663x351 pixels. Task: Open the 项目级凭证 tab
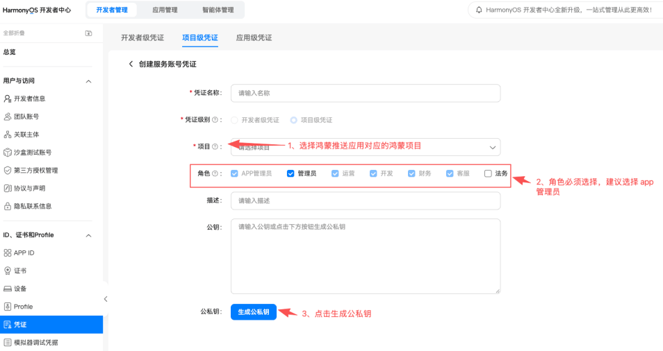coord(200,37)
